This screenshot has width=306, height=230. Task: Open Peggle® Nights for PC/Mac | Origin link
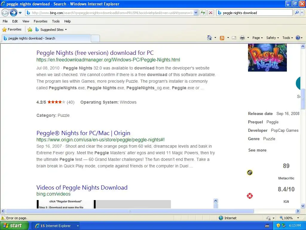83,133
